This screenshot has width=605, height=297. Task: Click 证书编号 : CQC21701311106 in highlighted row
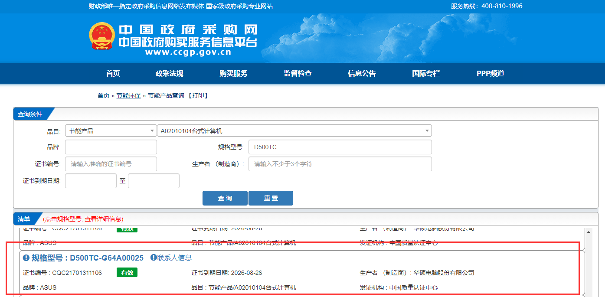62,273
